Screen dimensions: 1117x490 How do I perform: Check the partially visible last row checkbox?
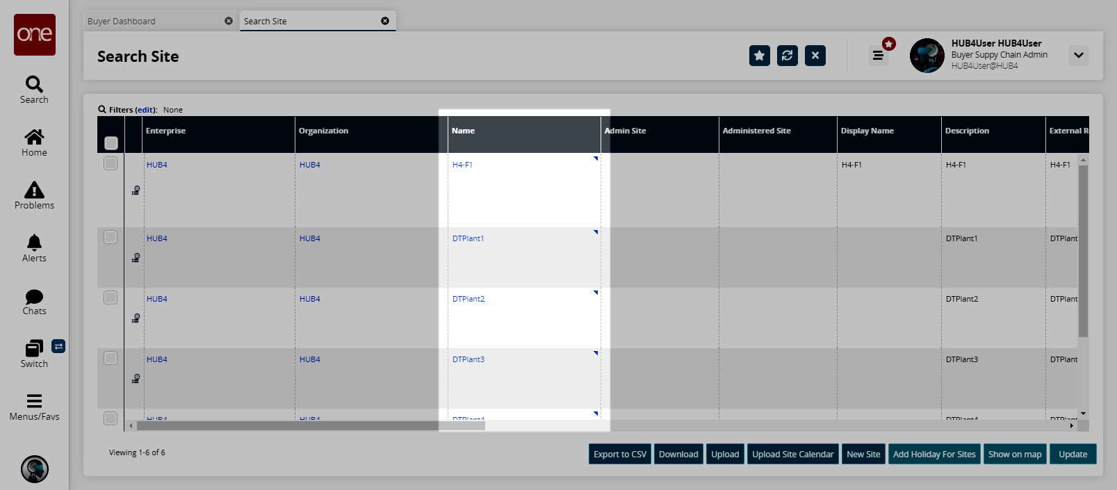pyautogui.click(x=111, y=418)
